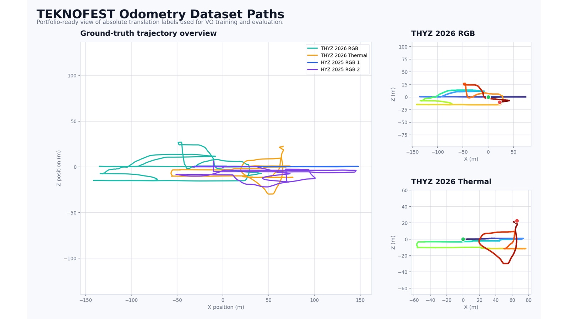Image resolution: width=568 pixels, height=319 pixels.
Task: Click the −150 tick on the overview X axis
Action: pos(86,300)
